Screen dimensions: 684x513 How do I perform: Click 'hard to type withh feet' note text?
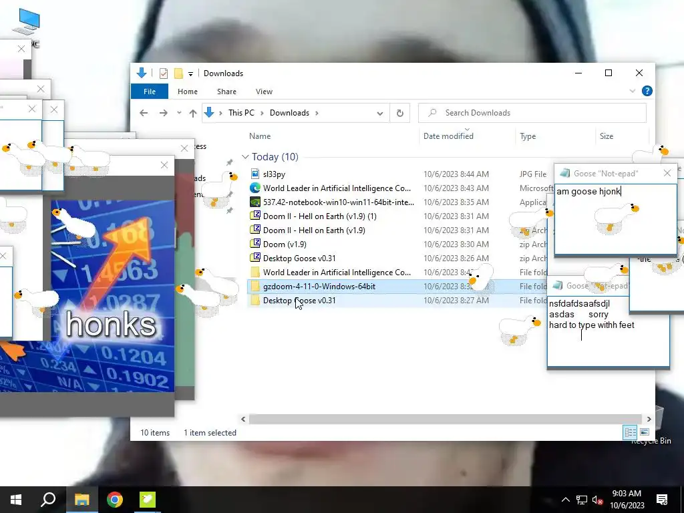592,325
